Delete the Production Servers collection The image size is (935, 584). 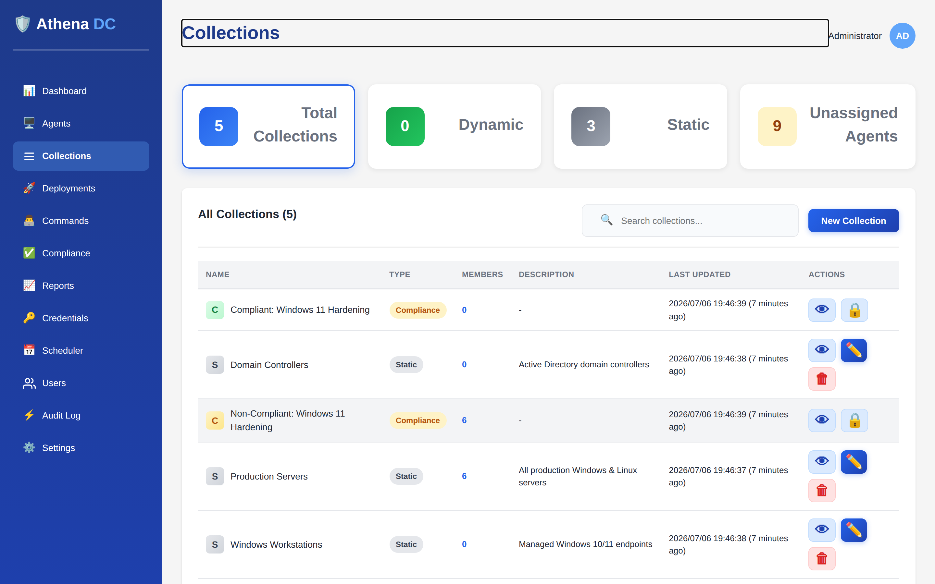(822, 491)
